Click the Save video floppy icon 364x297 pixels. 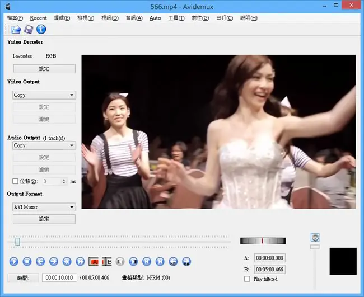pos(29,30)
